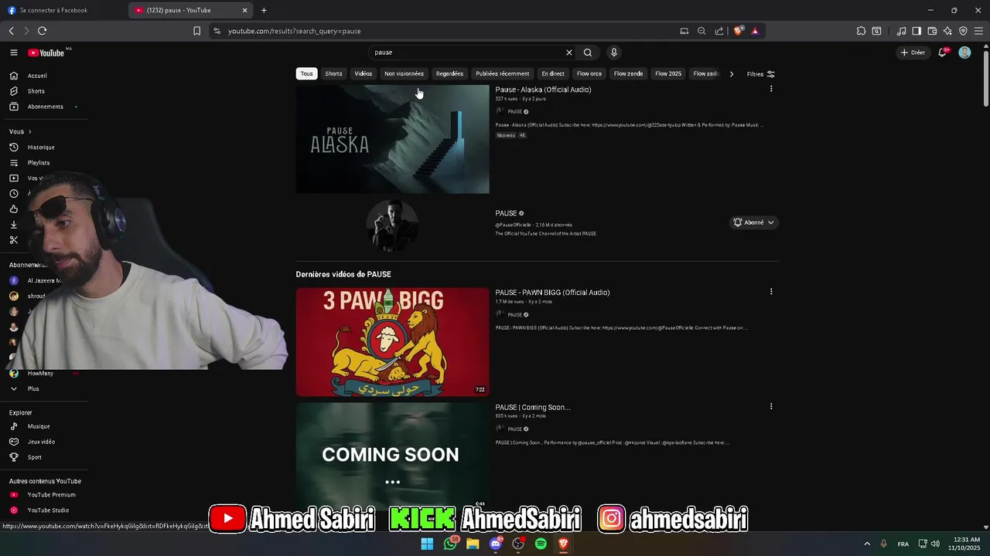Viewport: 990px width, 556px height.
Task: Click the clips scissors icon in sidebar
Action: [x=14, y=240]
